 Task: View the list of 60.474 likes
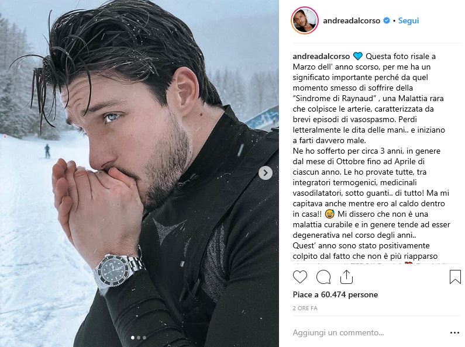click(336, 295)
